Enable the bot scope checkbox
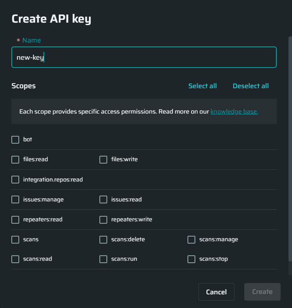 [x=15, y=140]
